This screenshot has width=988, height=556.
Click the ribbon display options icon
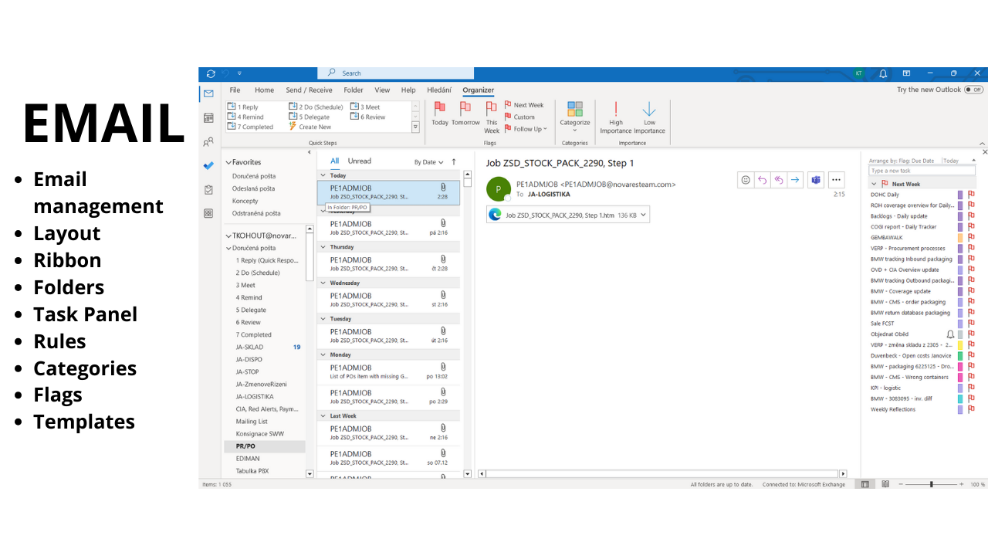[906, 73]
